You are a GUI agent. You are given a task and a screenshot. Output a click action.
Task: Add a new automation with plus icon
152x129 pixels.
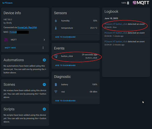(44, 60)
